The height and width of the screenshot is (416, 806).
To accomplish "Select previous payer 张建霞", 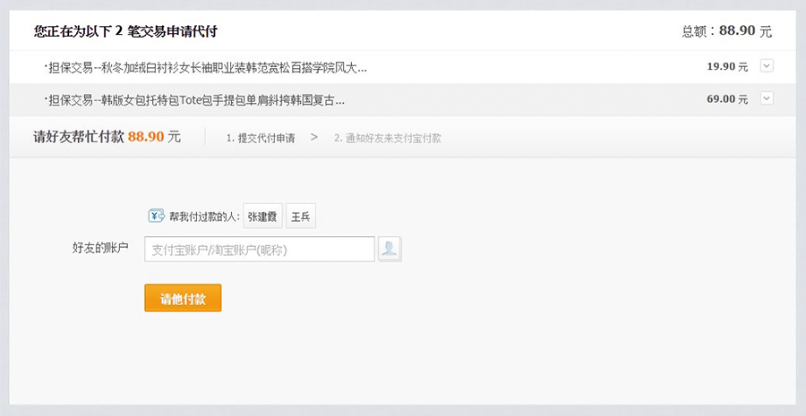I will (x=262, y=216).
